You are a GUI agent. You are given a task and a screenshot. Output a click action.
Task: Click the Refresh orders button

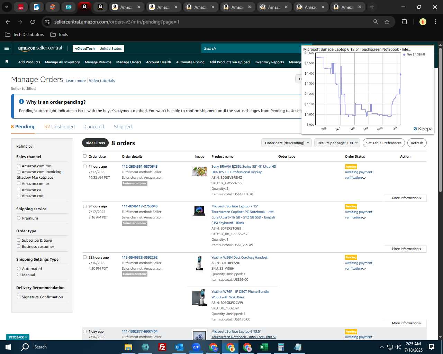(x=417, y=143)
